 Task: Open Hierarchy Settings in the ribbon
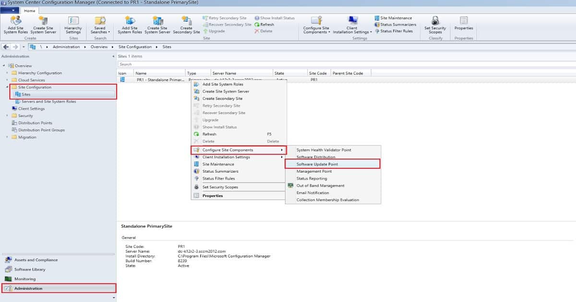(x=73, y=25)
